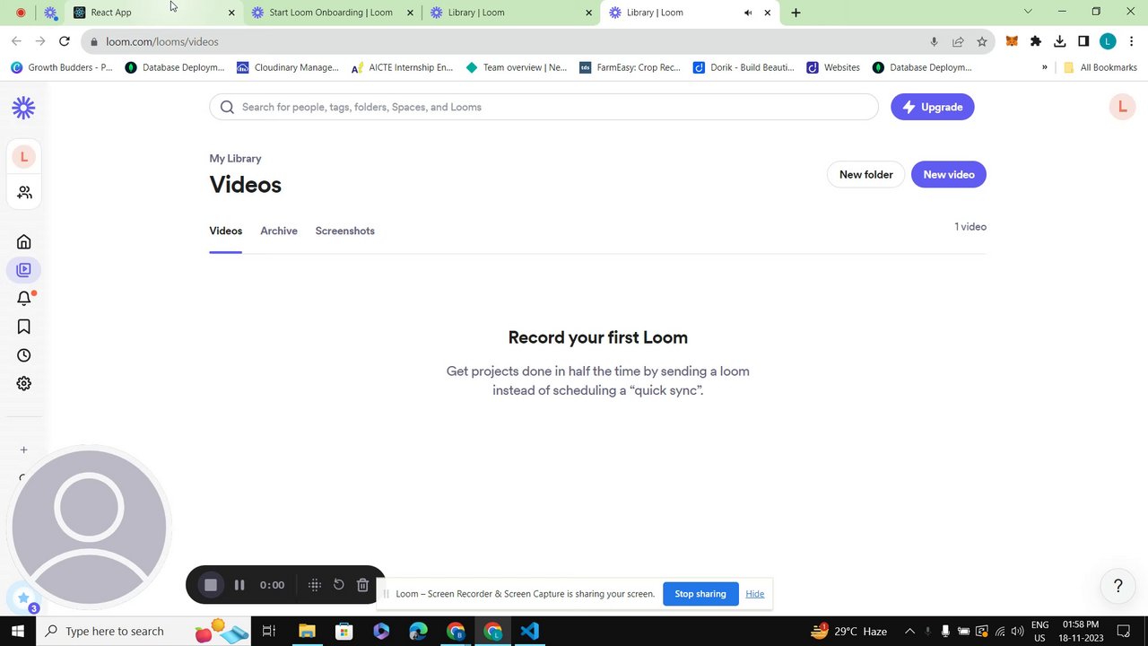Viewport: 1148px width, 646px height.
Task: Open All Bookmarks folder
Action: click(1101, 67)
